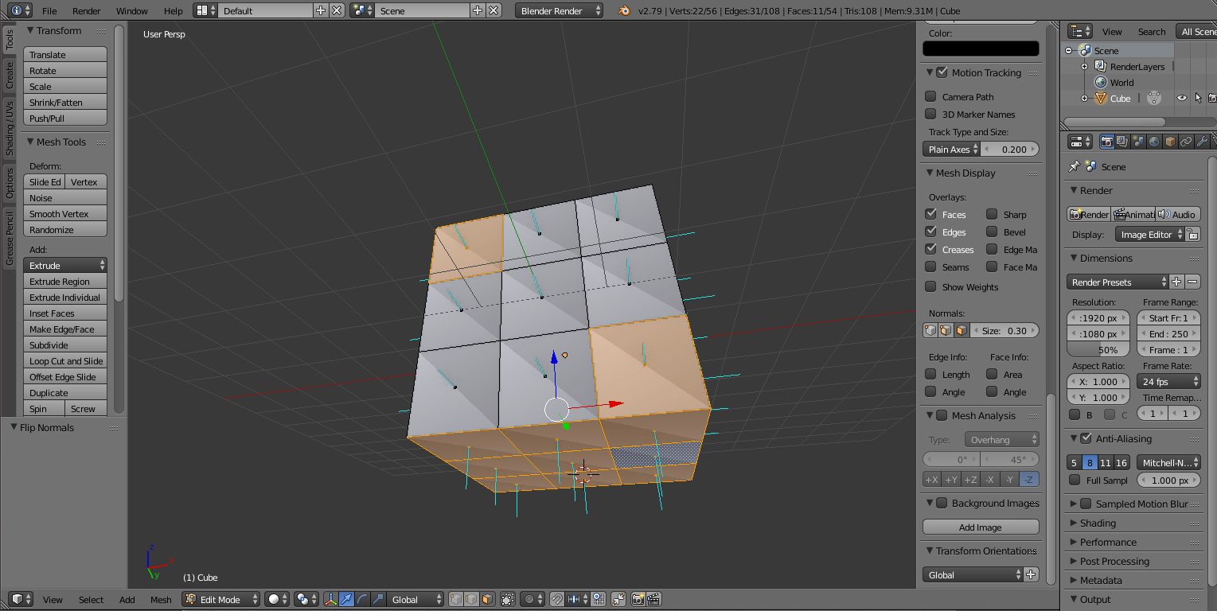Select the vertex select mode icon
This screenshot has width=1217, height=611.
456,599
